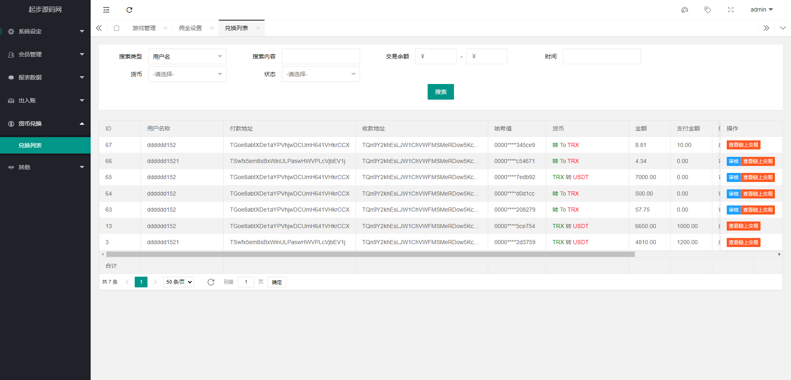This screenshot has height=380, width=791.
Task: Change the 50 条/页 page size selector
Action: coord(179,282)
